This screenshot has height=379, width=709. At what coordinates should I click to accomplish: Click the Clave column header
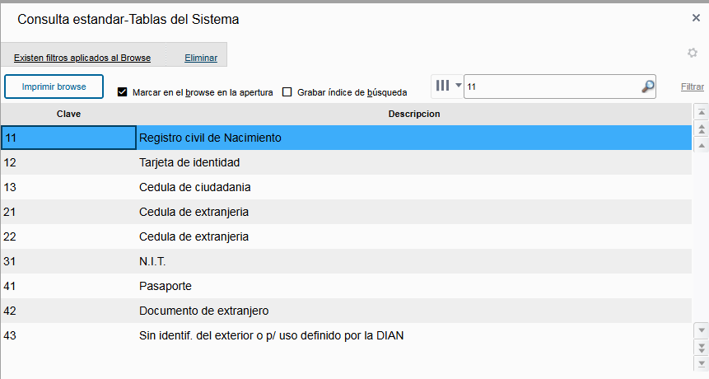(68, 114)
